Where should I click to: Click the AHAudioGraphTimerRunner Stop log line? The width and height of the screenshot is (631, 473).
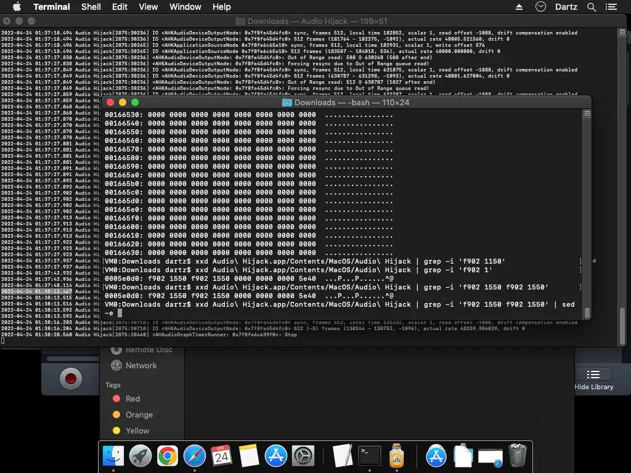[x=149, y=334]
